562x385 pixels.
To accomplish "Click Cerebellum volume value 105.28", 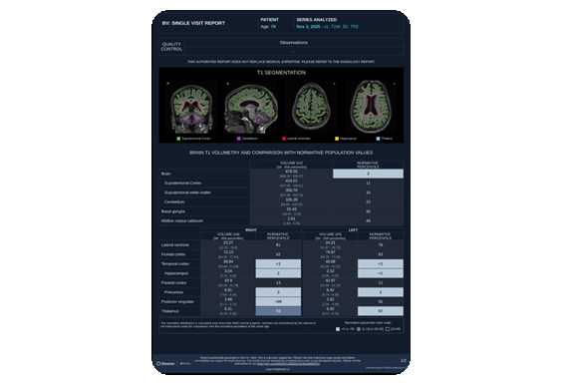I will tap(291, 199).
